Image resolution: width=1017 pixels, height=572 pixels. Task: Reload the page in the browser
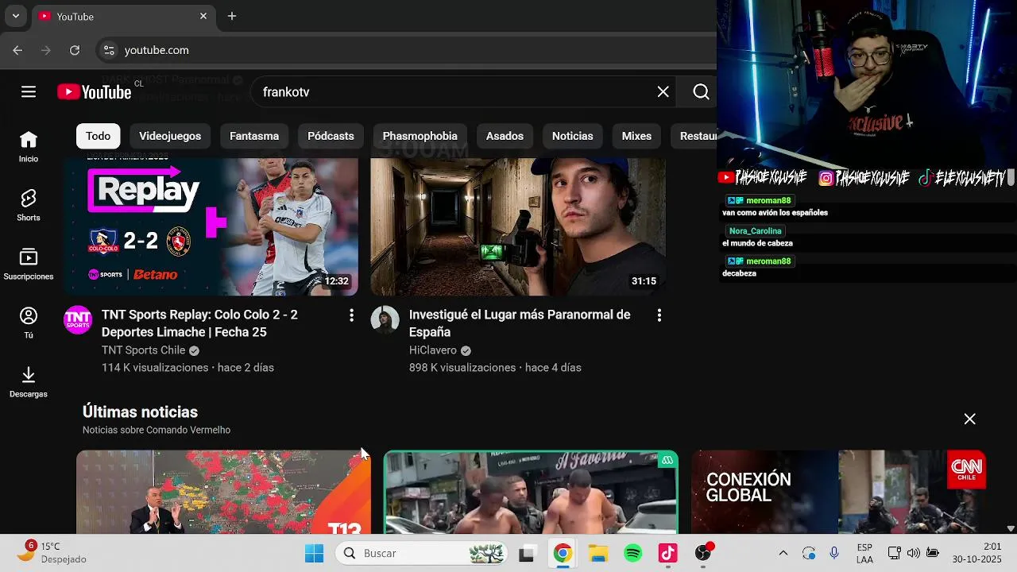(75, 50)
